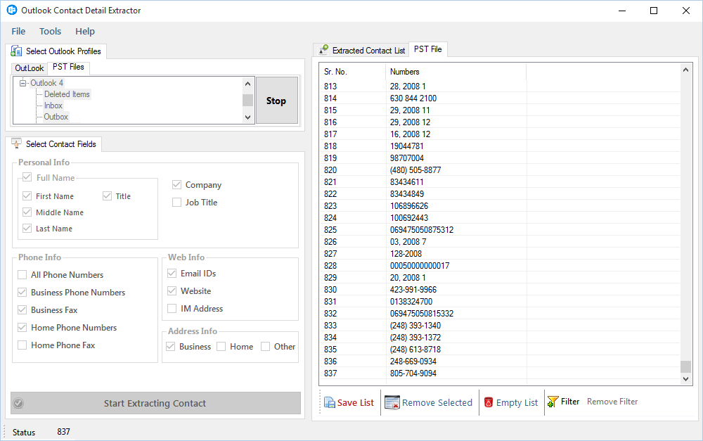Screen dimensions: 703x441
Task: Click the Save List disk icon
Action: [329, 403]
